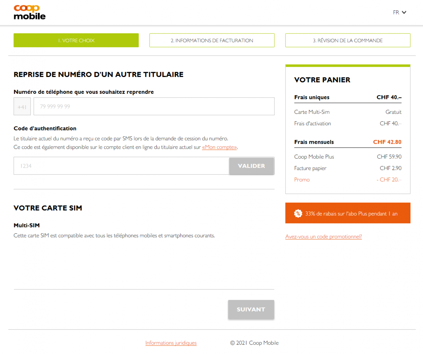Go to Informations de Facturation step
This screenshot has height=354, width=423.
tap(212, 40)
